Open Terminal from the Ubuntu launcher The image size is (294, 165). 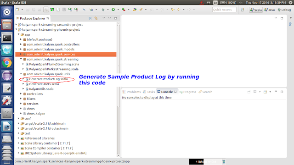(x=7, y=38)
